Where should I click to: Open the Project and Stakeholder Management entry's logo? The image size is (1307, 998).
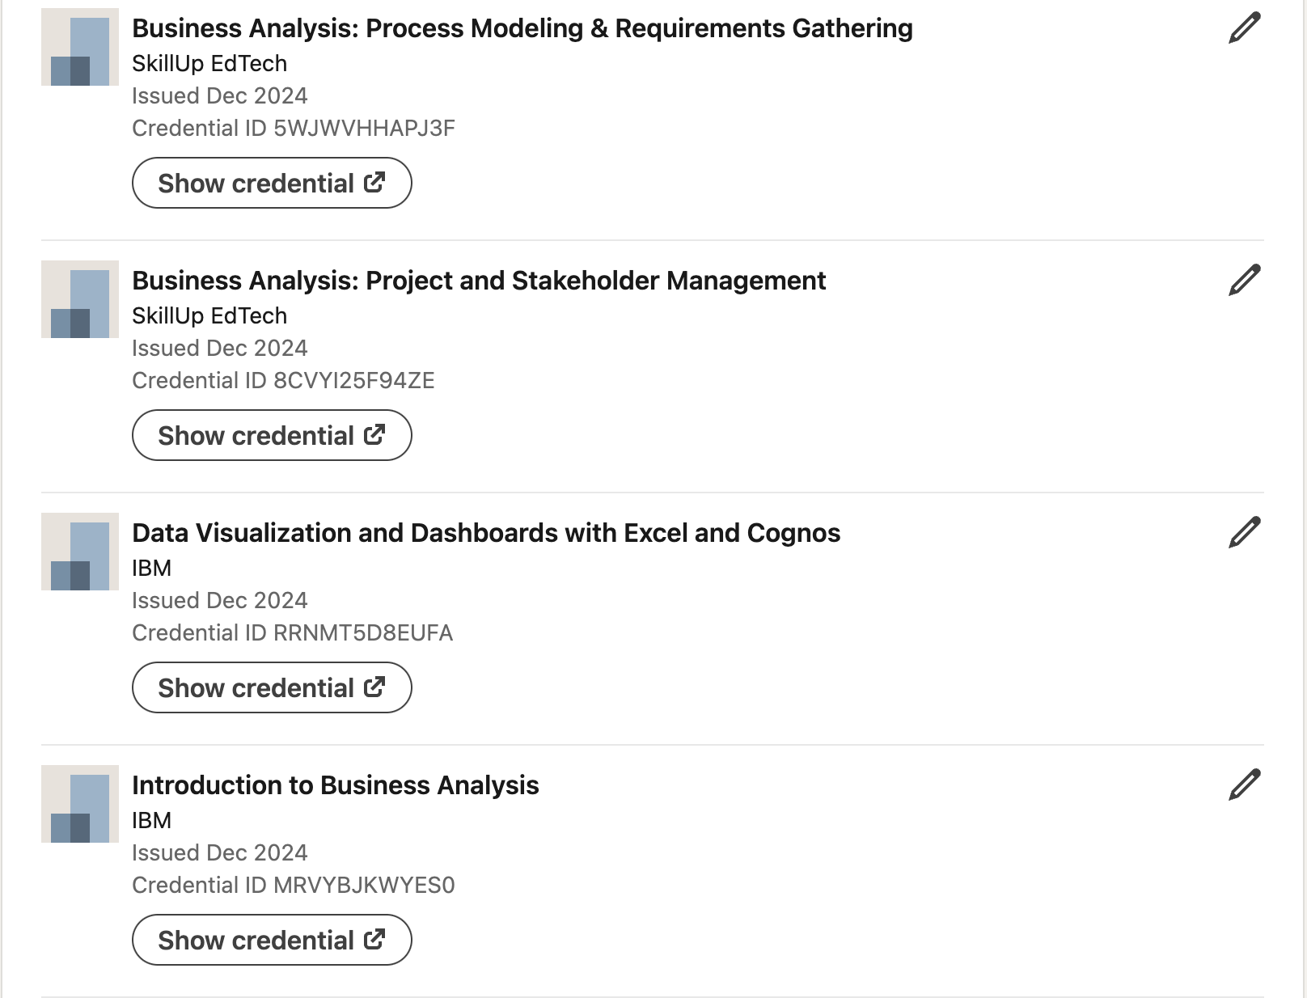click(80, 299)
